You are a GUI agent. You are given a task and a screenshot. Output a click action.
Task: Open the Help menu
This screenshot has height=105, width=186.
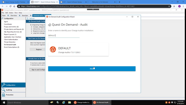click(x=20, y=13)
